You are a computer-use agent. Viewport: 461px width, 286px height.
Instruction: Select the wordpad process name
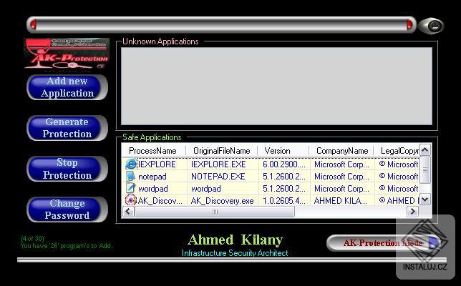(153, 189)
